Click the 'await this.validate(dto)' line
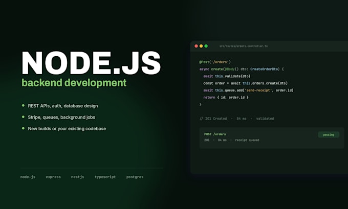The width and height of the screenshot is (348, 209). click(227, 76)
